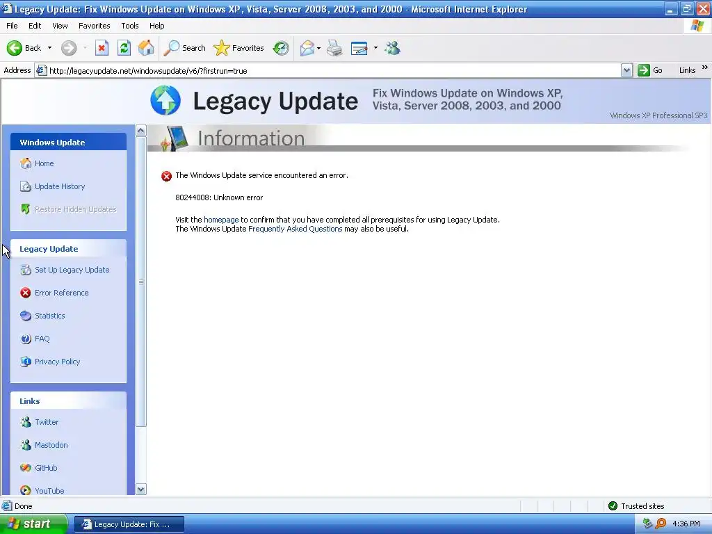This screenshot has width=712, height=534.
Task: Follow the homepage link in error text
Action: point(221,220)
